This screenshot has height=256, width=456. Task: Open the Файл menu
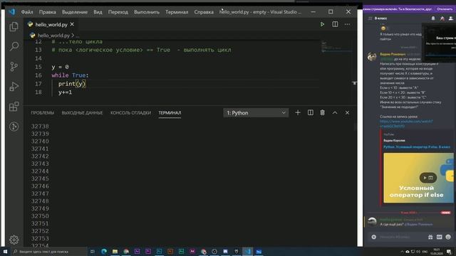[27, 12]
